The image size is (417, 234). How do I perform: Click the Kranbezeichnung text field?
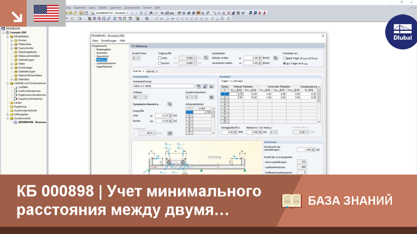[x=164, y=86]
